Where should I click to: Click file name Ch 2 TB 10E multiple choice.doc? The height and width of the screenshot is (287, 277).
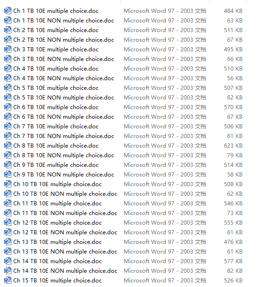point(56,30)
